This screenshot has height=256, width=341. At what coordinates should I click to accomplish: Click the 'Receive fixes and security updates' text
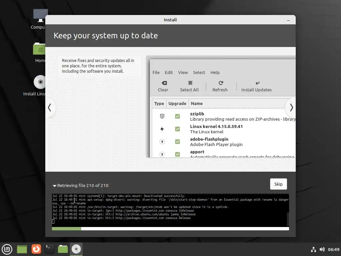click(x=98, y=66)
